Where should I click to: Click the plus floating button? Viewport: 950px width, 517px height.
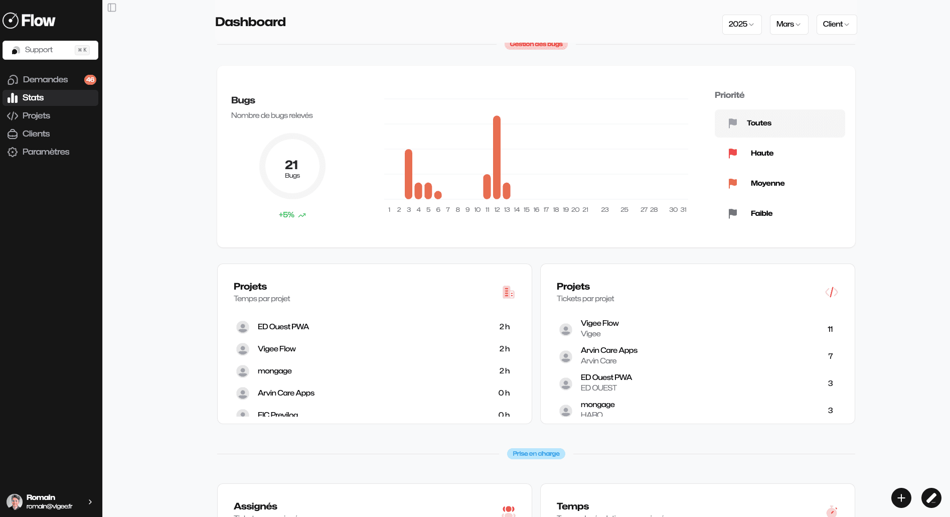pos(901,498)
